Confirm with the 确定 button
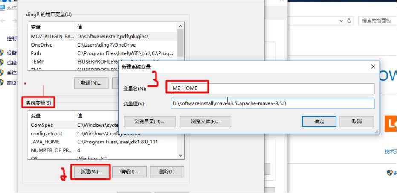 [x=319, y=122]
